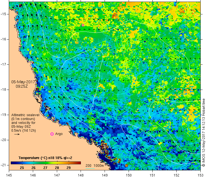The height and width of the screenshot is (177, 207).
Task: Click longitude axis label '149'
Action: (x=105, y=175)
